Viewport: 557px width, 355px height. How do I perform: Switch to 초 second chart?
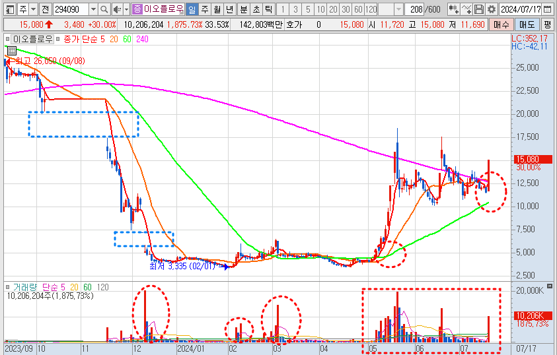point(256,9)
